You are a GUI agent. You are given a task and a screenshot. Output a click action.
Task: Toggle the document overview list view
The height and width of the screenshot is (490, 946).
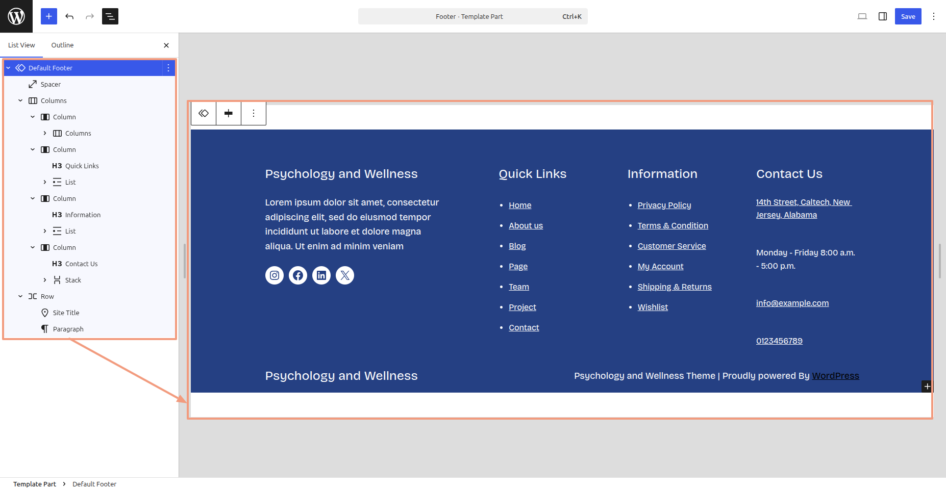coord(110,16)
